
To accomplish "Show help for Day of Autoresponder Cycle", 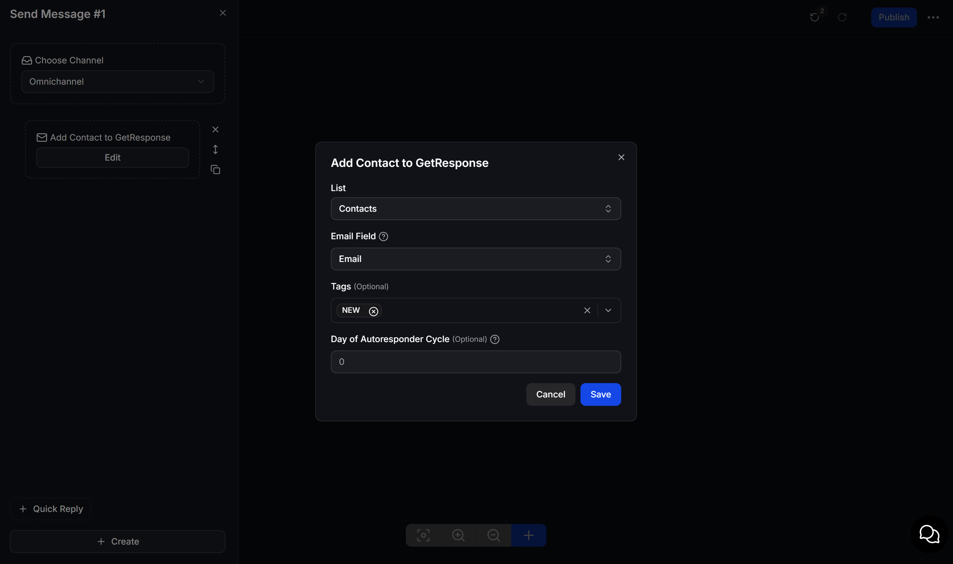I will (495, 339).
